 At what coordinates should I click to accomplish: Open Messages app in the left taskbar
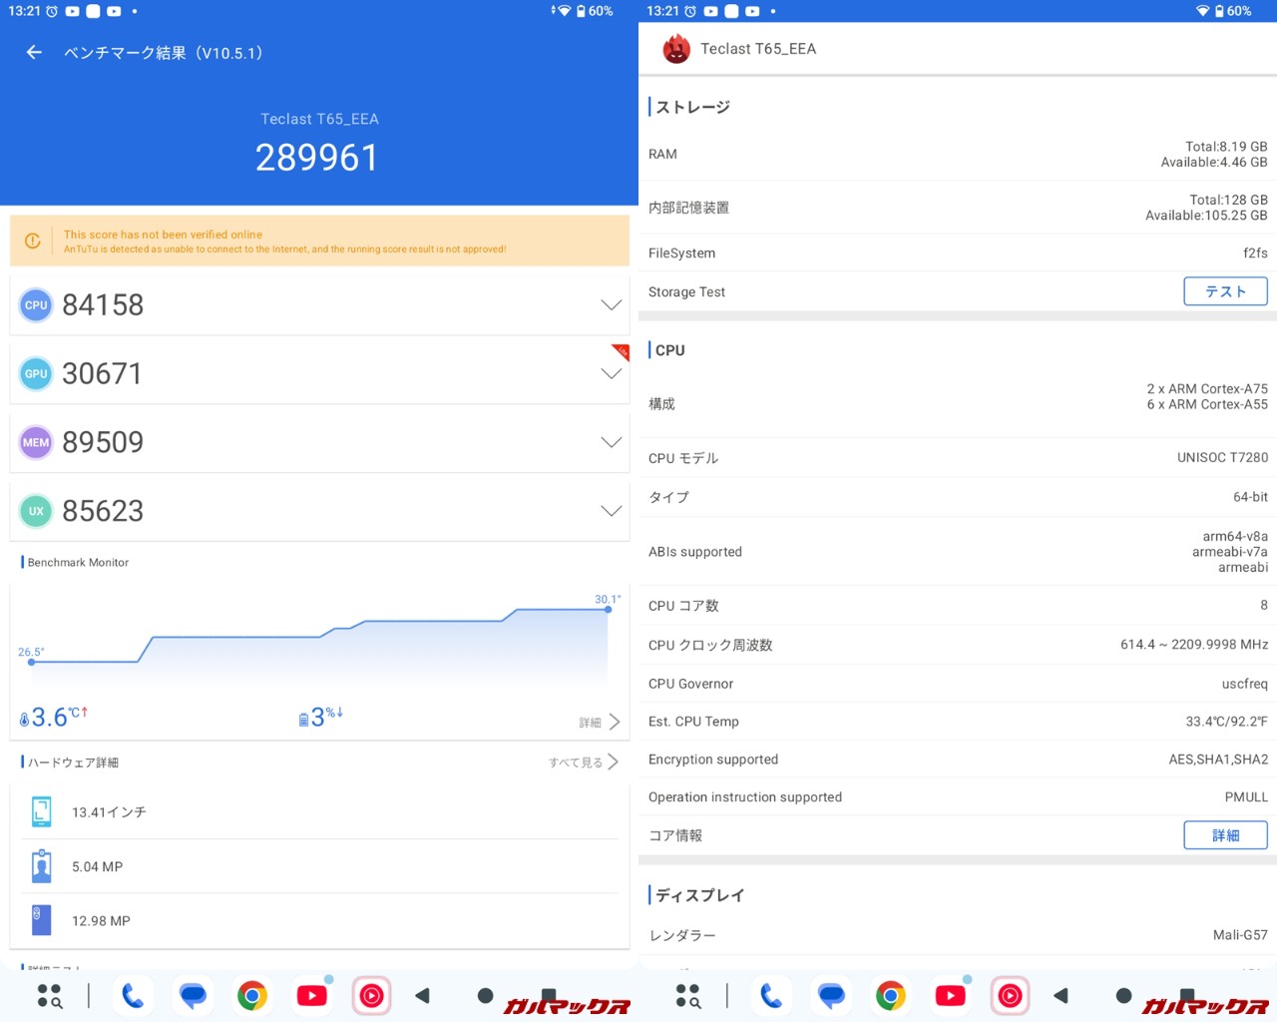tap(193, 995)
